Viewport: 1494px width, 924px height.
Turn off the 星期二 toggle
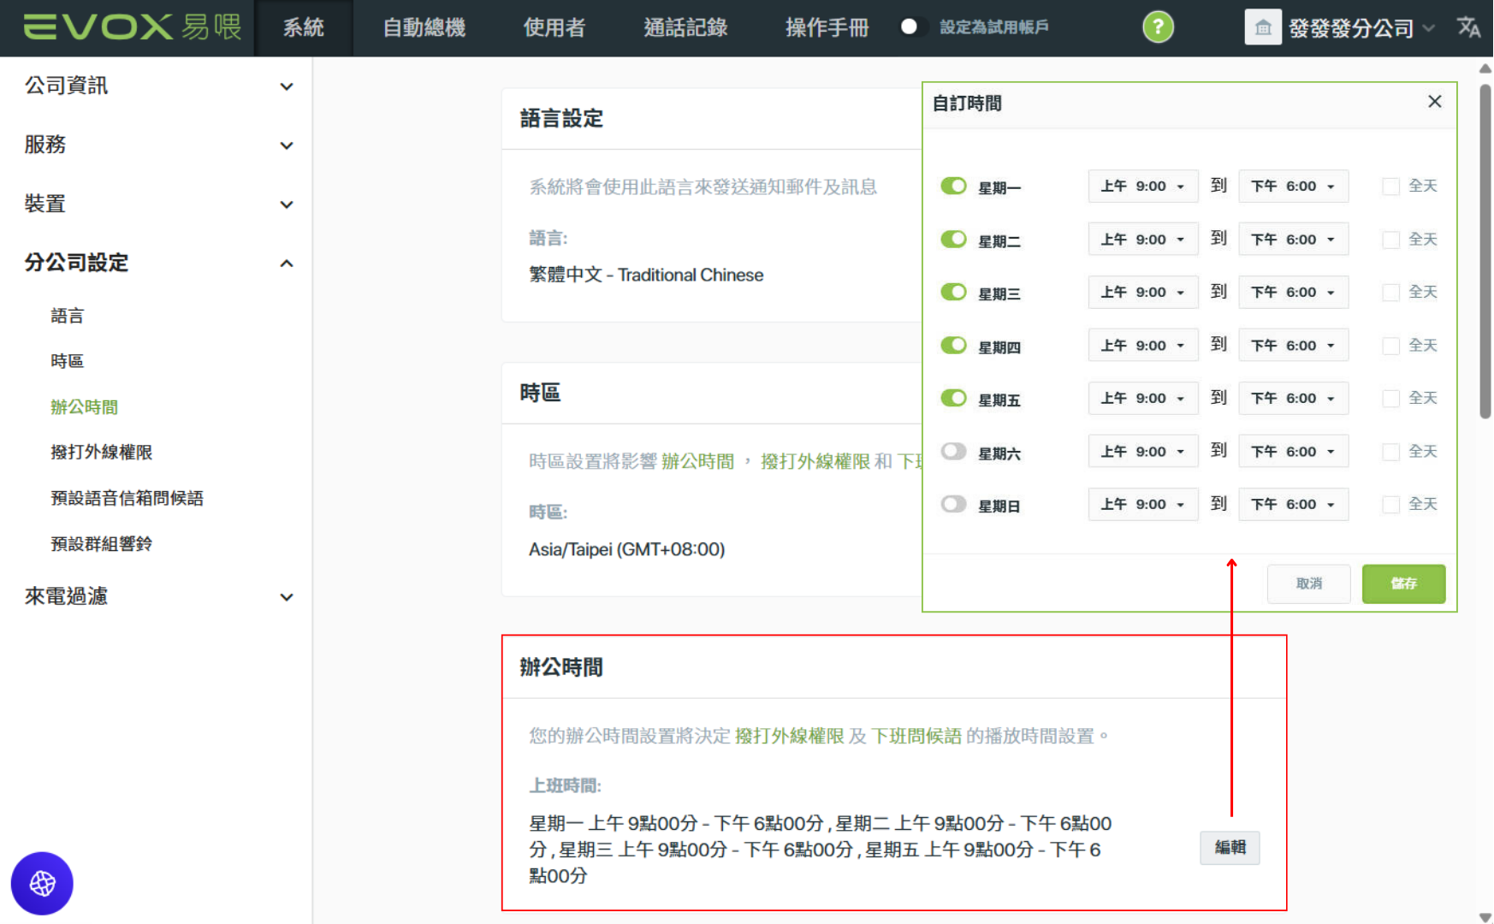(x=953, y=239)
